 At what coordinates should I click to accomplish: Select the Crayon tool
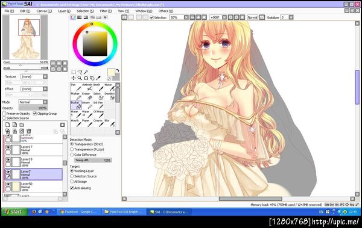(x=98, y=123)
